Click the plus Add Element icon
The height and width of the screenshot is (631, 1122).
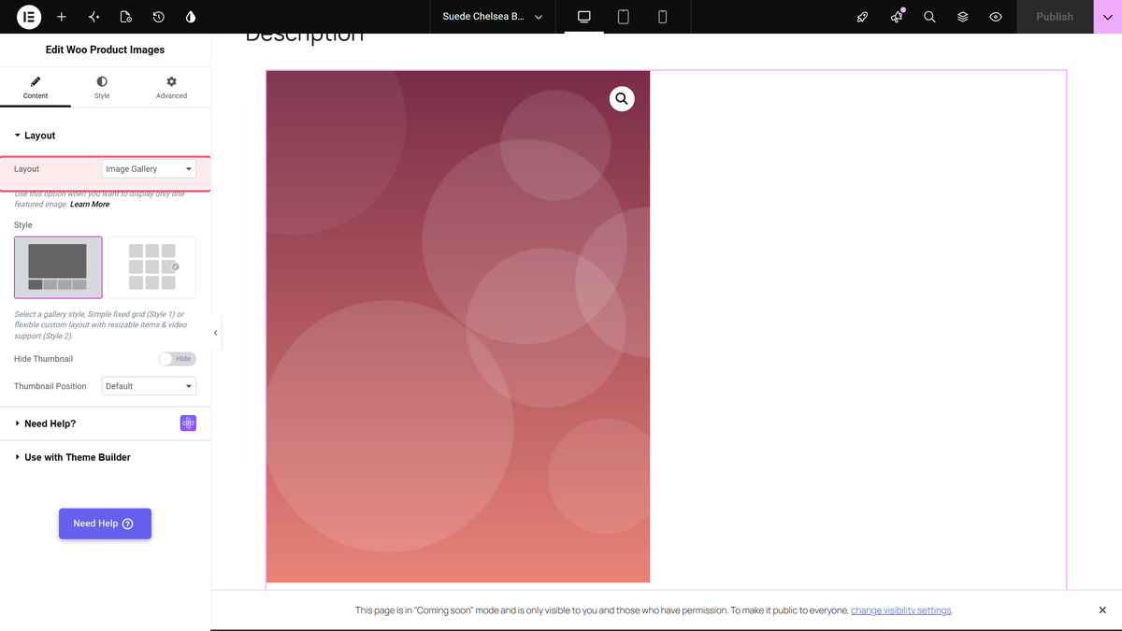coord(62,17)
